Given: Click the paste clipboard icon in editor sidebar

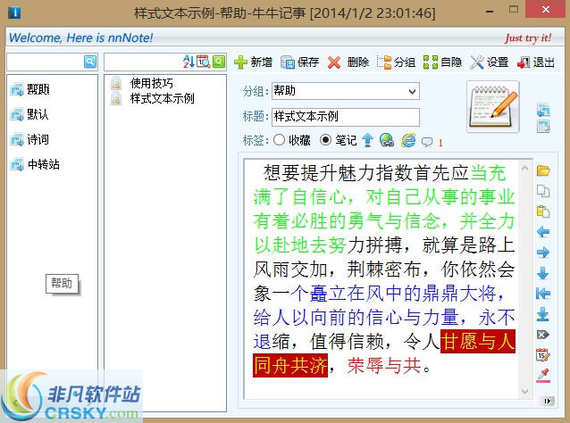Looking at the screenshot, I should pos(543,211).
